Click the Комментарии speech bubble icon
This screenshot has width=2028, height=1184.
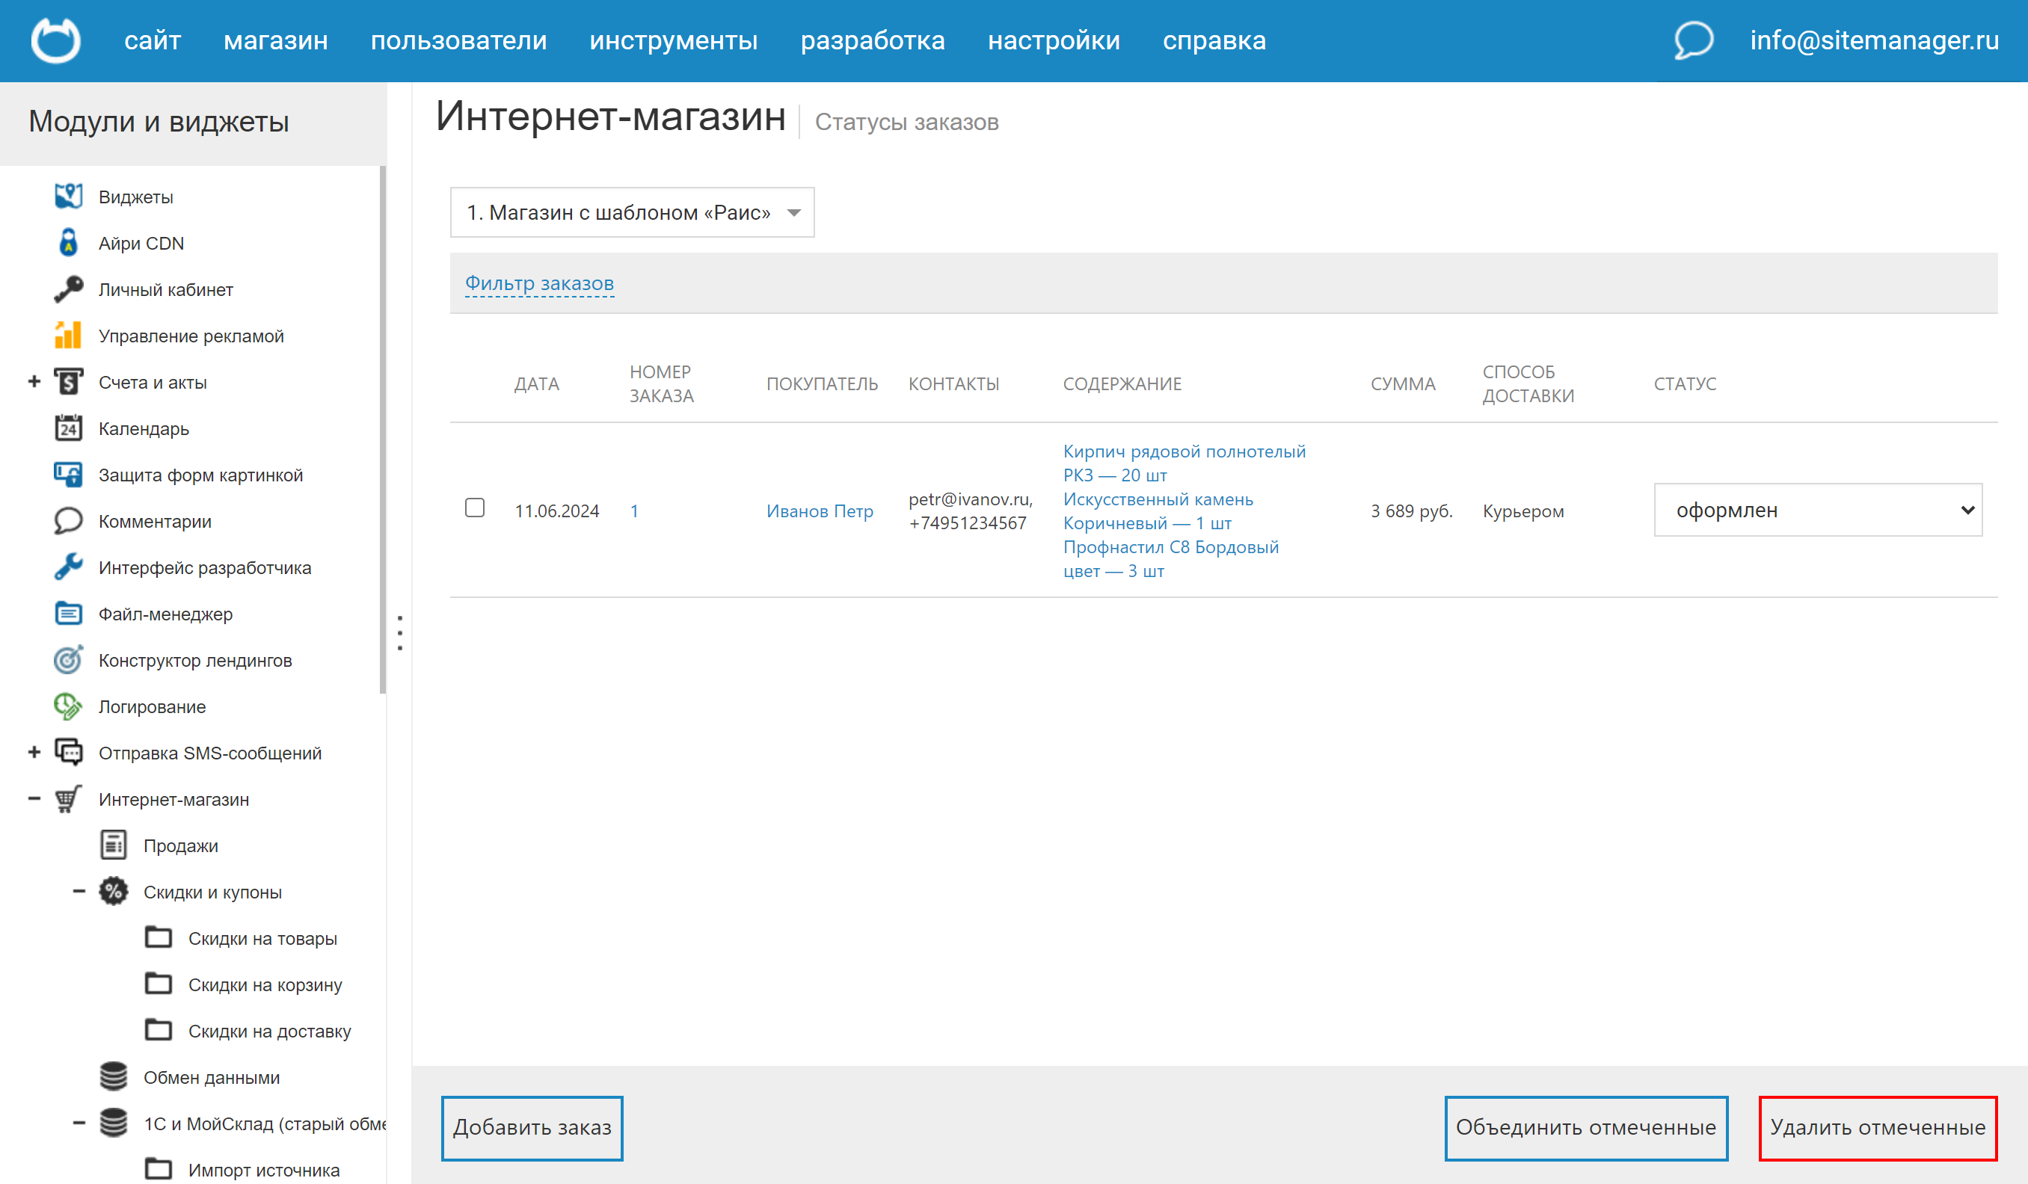pyautogui.click(x=68, y=520)
